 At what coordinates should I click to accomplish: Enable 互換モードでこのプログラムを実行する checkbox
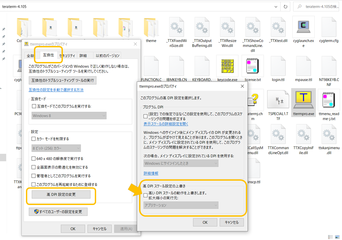(34, 106)
